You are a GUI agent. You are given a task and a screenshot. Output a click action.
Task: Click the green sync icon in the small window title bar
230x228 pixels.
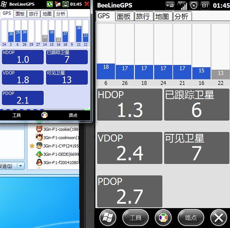pos(49,4)
